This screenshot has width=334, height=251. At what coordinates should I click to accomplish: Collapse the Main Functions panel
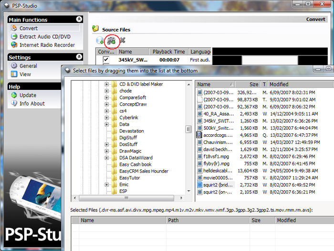79,19
